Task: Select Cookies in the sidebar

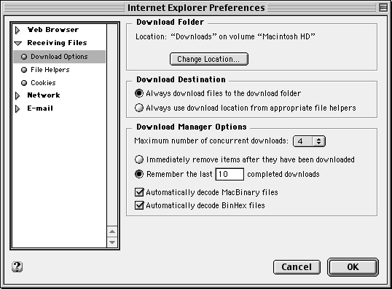Action: point(43,83)
